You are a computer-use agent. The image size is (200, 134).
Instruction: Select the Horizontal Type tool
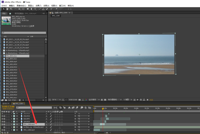35,9
